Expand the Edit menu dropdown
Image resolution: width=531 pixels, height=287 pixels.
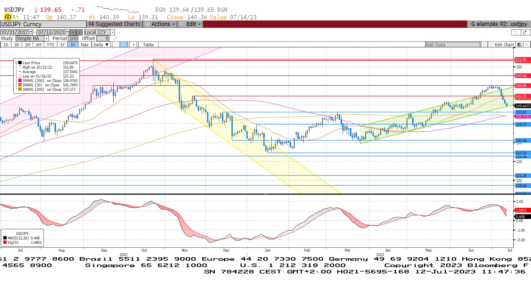190,24
